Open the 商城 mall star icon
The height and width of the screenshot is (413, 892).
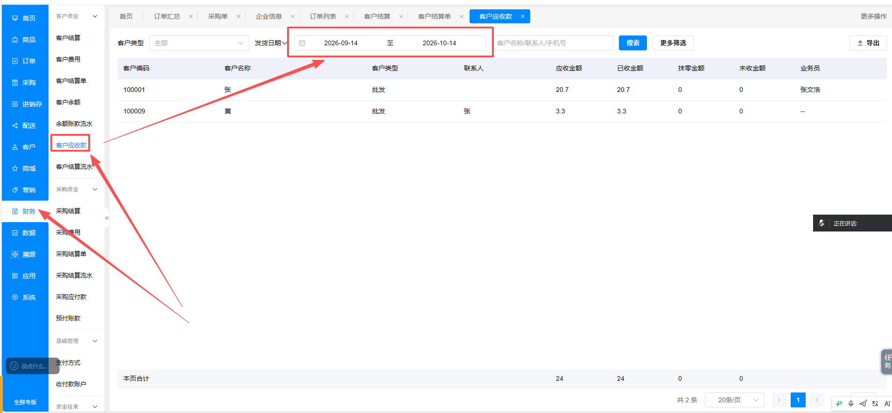(15, 168)
